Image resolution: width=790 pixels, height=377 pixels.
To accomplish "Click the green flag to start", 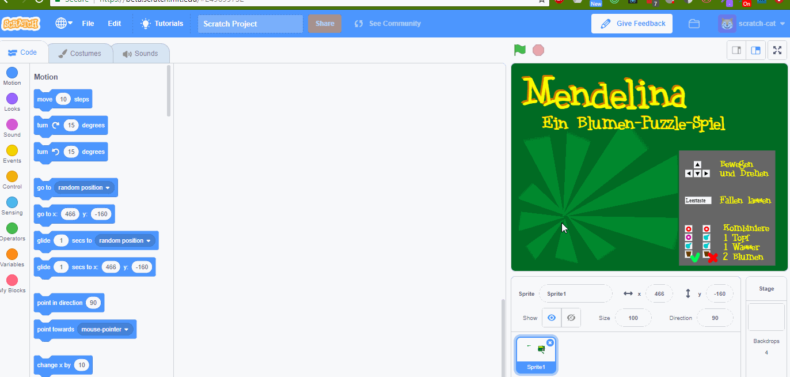I will 520,50.
